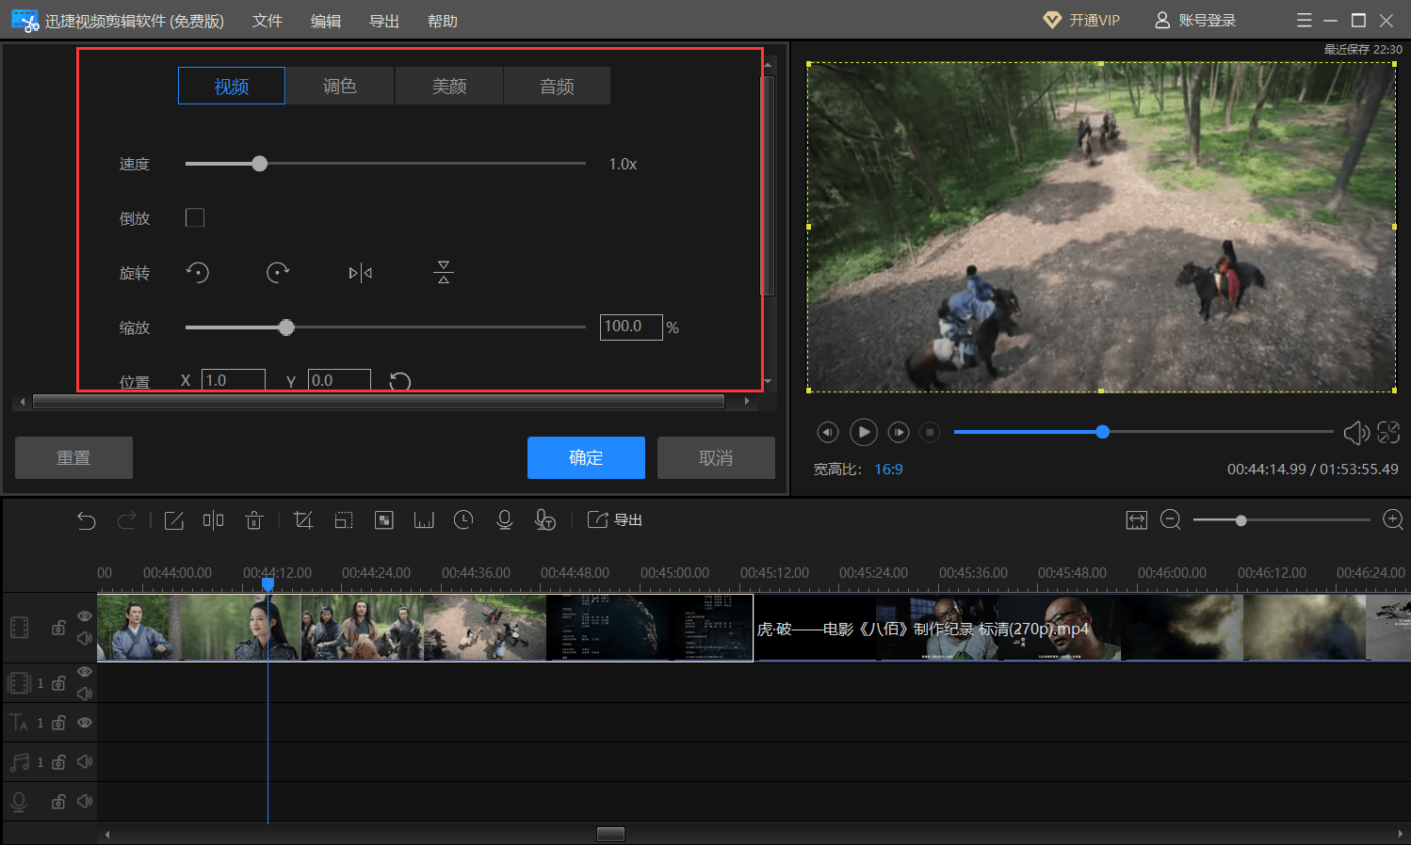The image size is (1411, 845).
Task: Enable the 倒放 reverse playback checkbox
Action: (195, 218)
